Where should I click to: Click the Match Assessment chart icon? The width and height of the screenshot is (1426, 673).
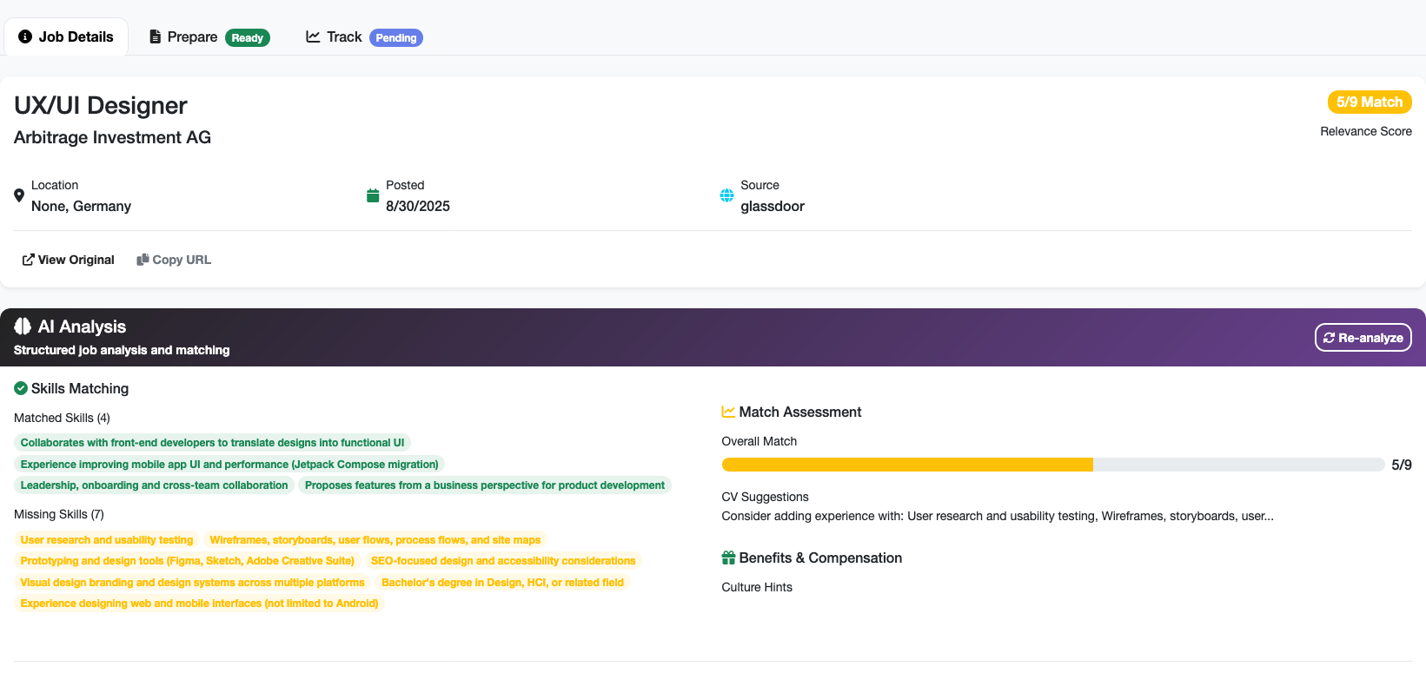[728, 412]
